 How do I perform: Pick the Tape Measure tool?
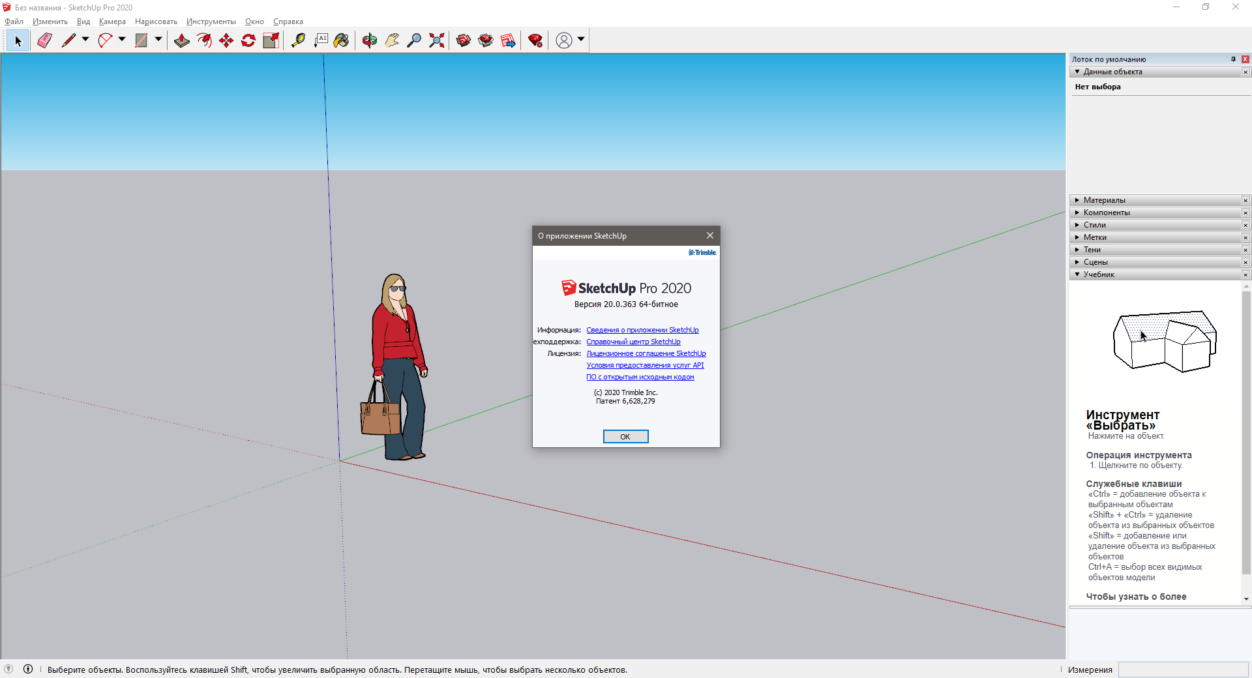click(x=298, y=40)
